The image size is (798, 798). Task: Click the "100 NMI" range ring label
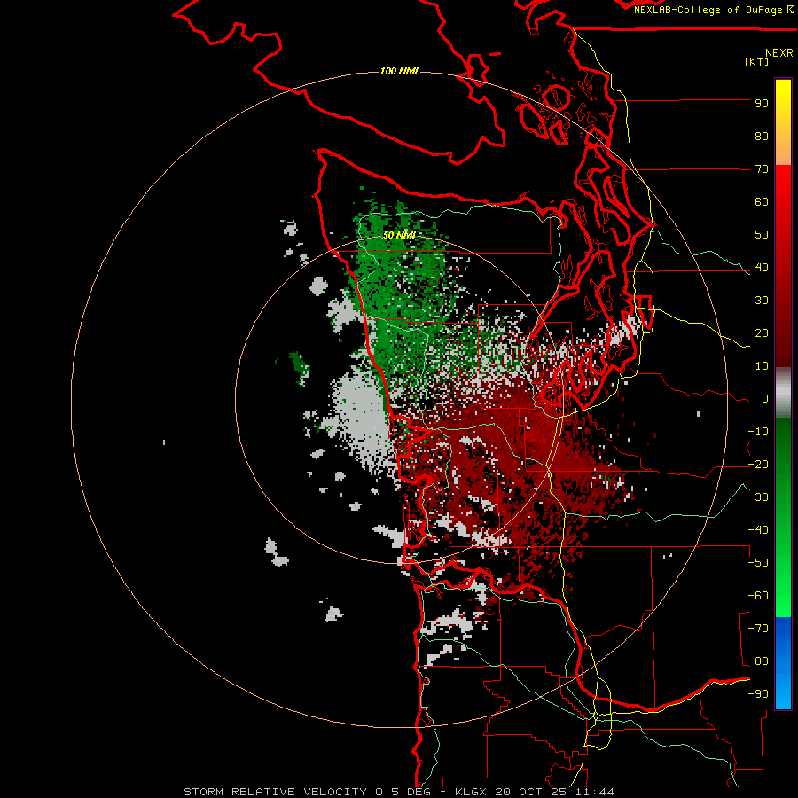click(399, 71)
